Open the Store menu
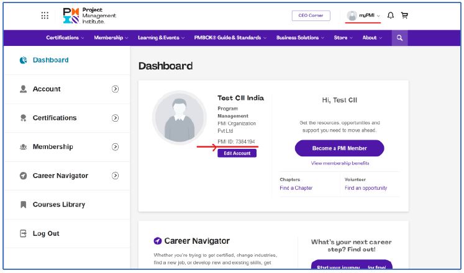The width and height of the screenshot is (464, 273). (343, 38)
